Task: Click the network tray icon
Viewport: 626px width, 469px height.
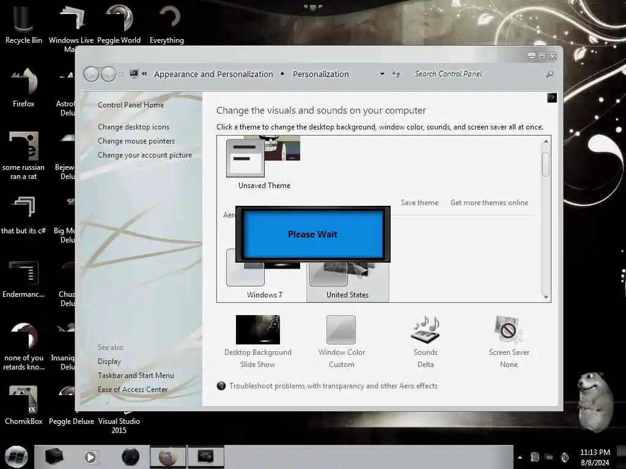Action: (550, 457)
